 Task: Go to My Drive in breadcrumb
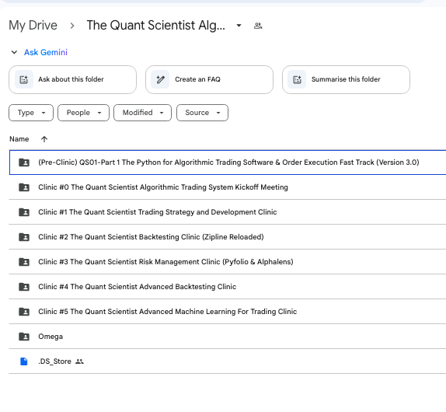(33, 26)
